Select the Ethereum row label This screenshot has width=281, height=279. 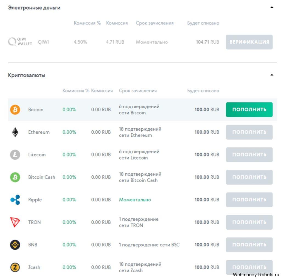tap(39, 132)
